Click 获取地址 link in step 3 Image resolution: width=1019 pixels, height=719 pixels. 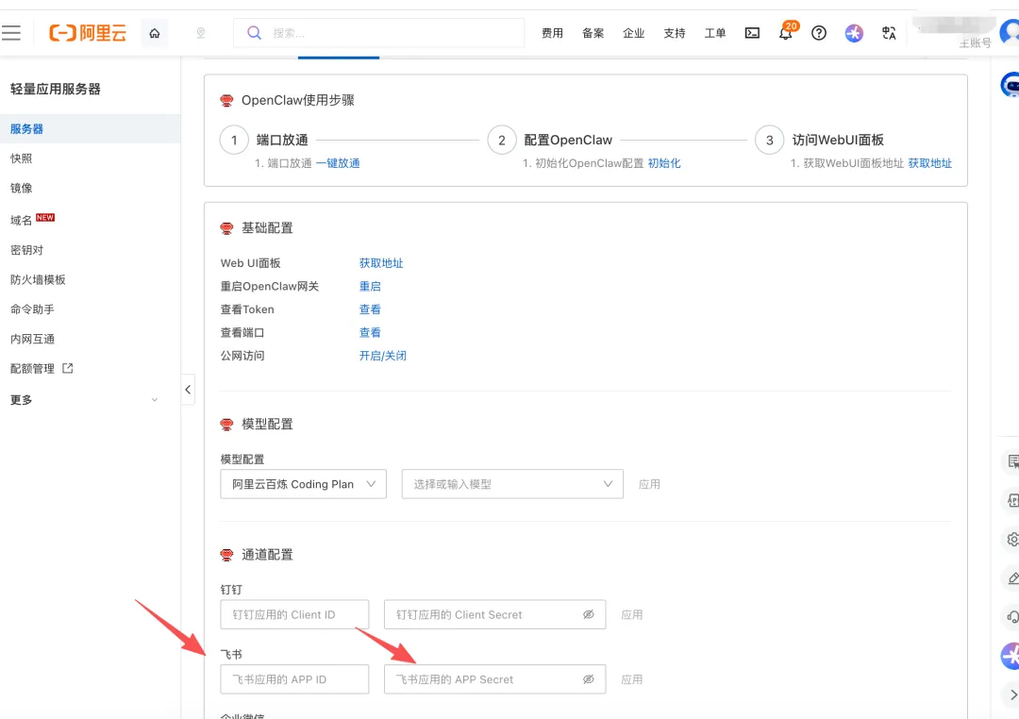coord(930,163)
